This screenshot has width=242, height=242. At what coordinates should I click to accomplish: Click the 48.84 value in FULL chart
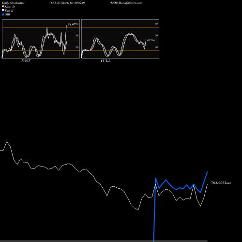151,40
